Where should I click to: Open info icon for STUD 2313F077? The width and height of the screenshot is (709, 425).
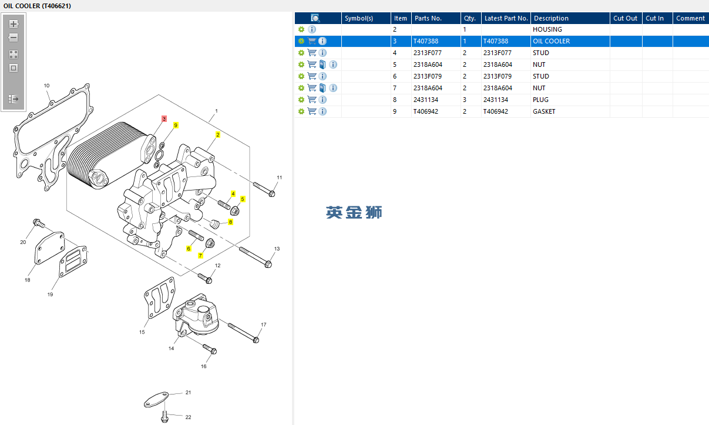322,53
